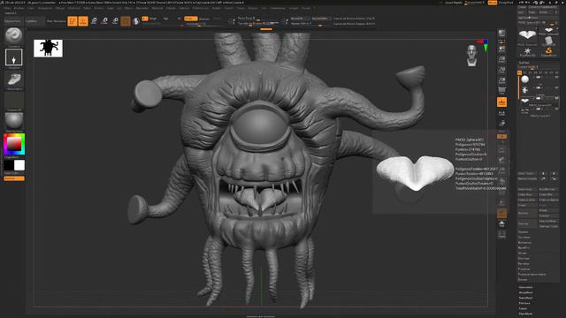Toggle the Rgb mode button
This screenshot has height=318, width=566.
(166, 19)
